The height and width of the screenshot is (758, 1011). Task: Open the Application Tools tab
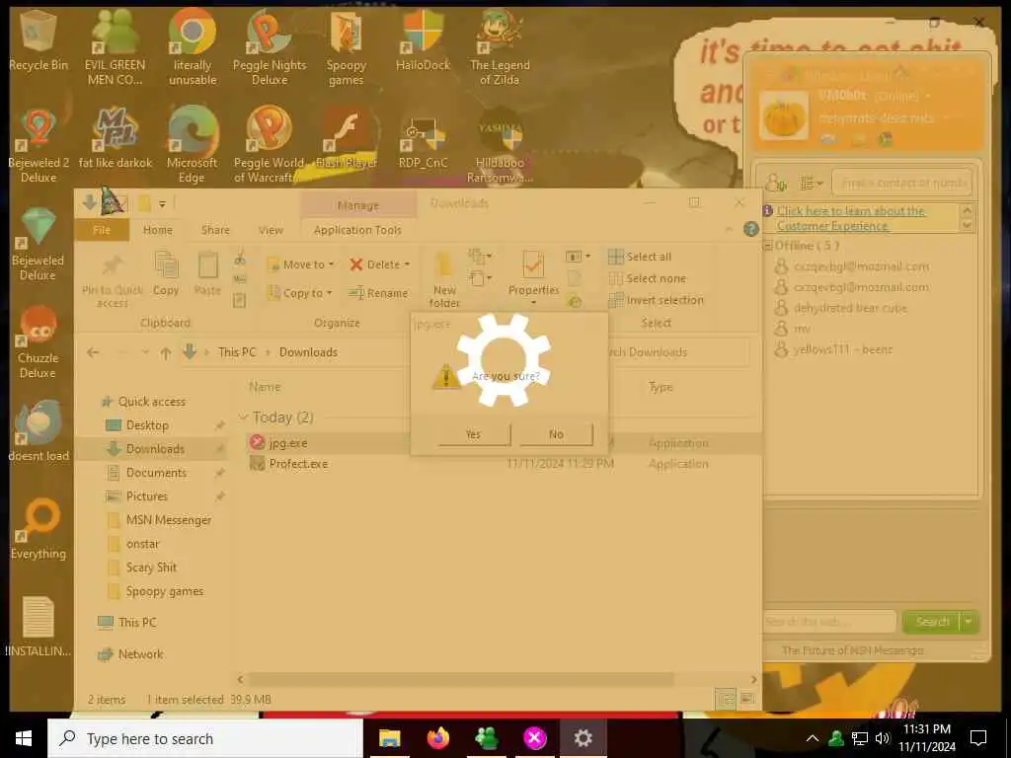point(357,230)
